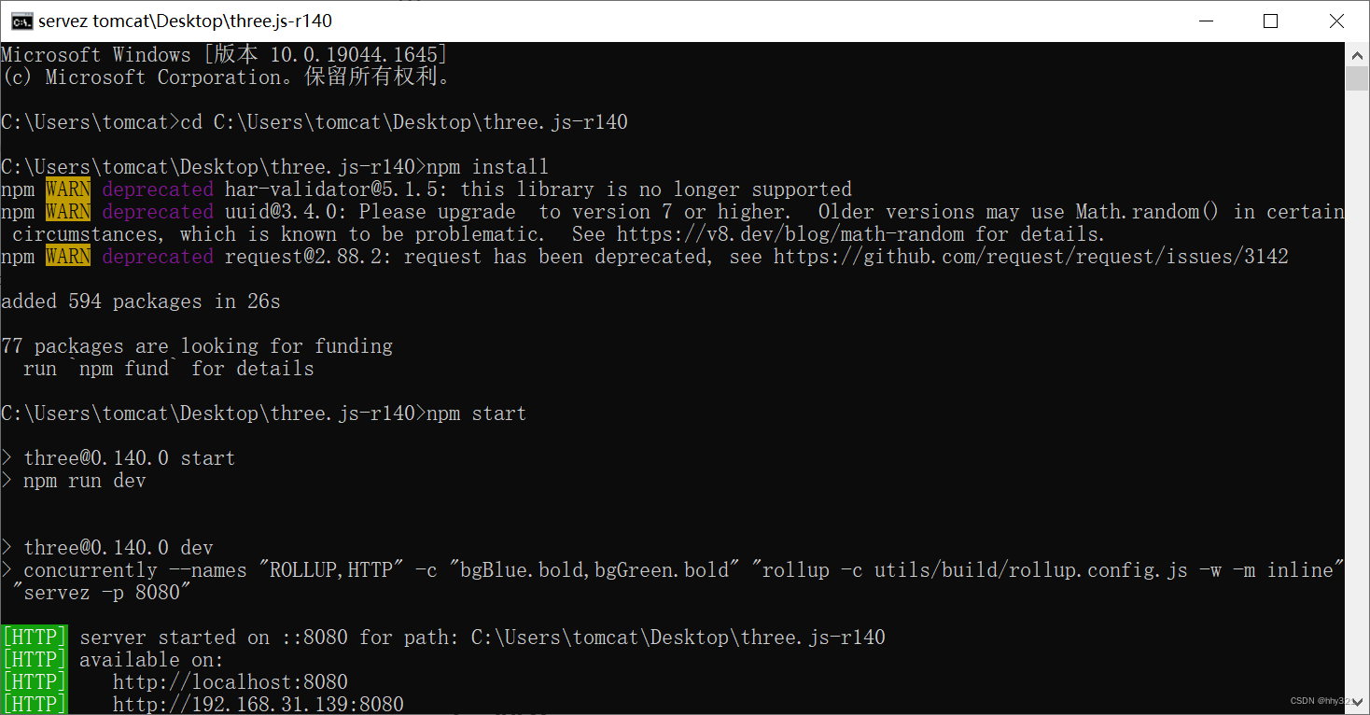Image resolution: width=1370 pixels, height=715 pixels.
Task: Open the http://192.168.31.139:8080 address
Action: [x=258, y=704]
